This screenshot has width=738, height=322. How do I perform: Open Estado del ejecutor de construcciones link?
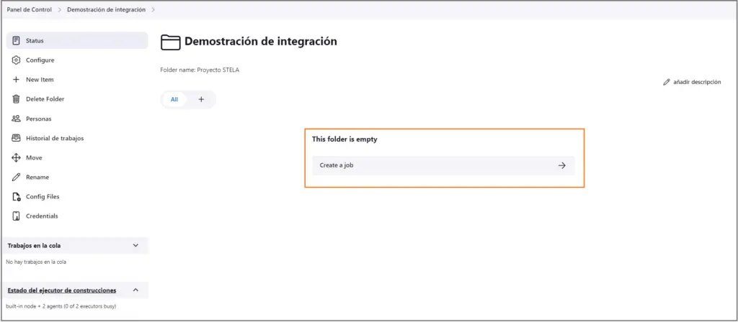(62, 290)
